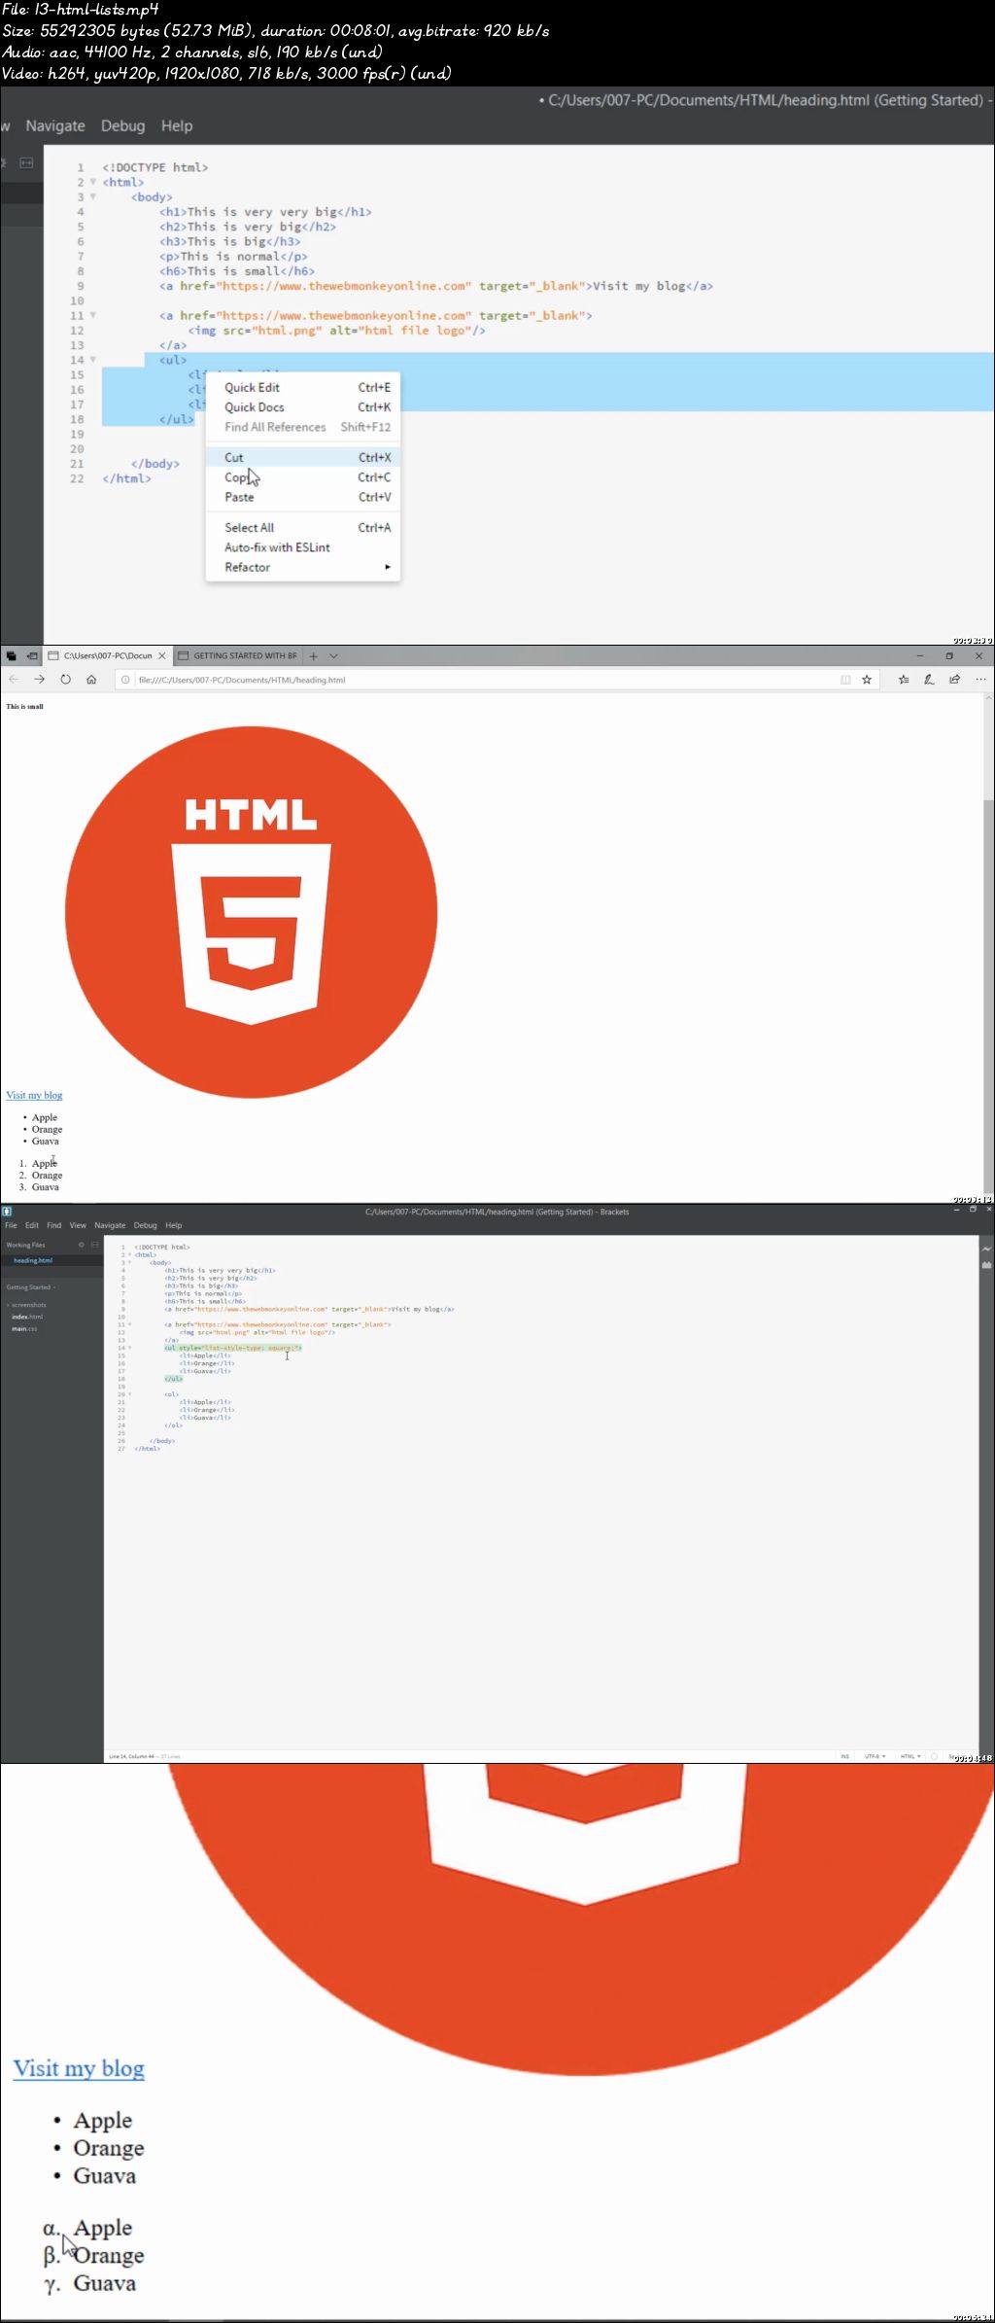Click the Brackets app icon in title bar

(x=6, y=1212)
